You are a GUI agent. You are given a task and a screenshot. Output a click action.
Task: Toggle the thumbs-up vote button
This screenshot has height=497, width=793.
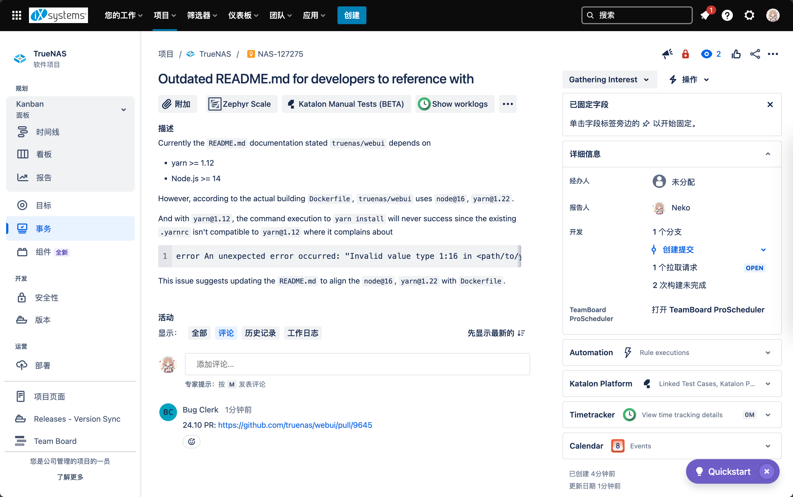tap(736, 54)
